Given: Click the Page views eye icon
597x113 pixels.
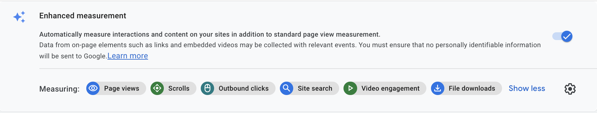Looking at the screenshot, I should (x=93, y=88).
